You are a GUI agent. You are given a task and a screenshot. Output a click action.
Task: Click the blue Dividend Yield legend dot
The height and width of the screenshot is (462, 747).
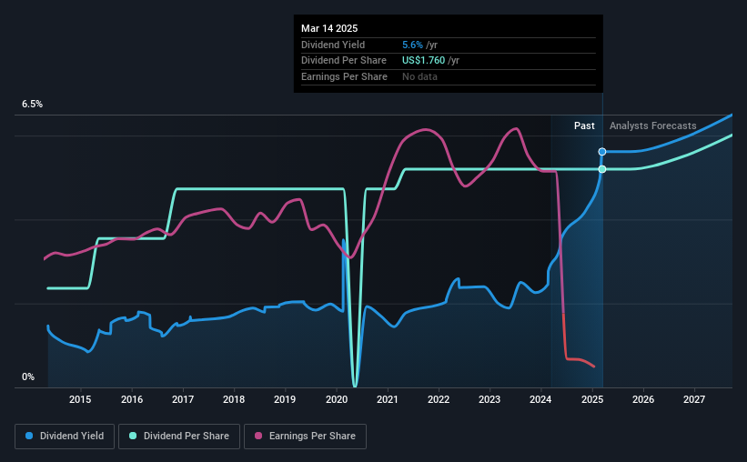[29, 436]
